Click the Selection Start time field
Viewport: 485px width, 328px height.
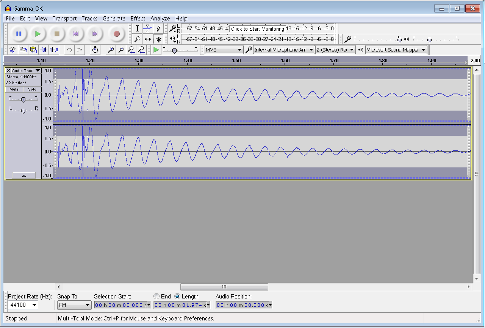[x=122, y=305]
